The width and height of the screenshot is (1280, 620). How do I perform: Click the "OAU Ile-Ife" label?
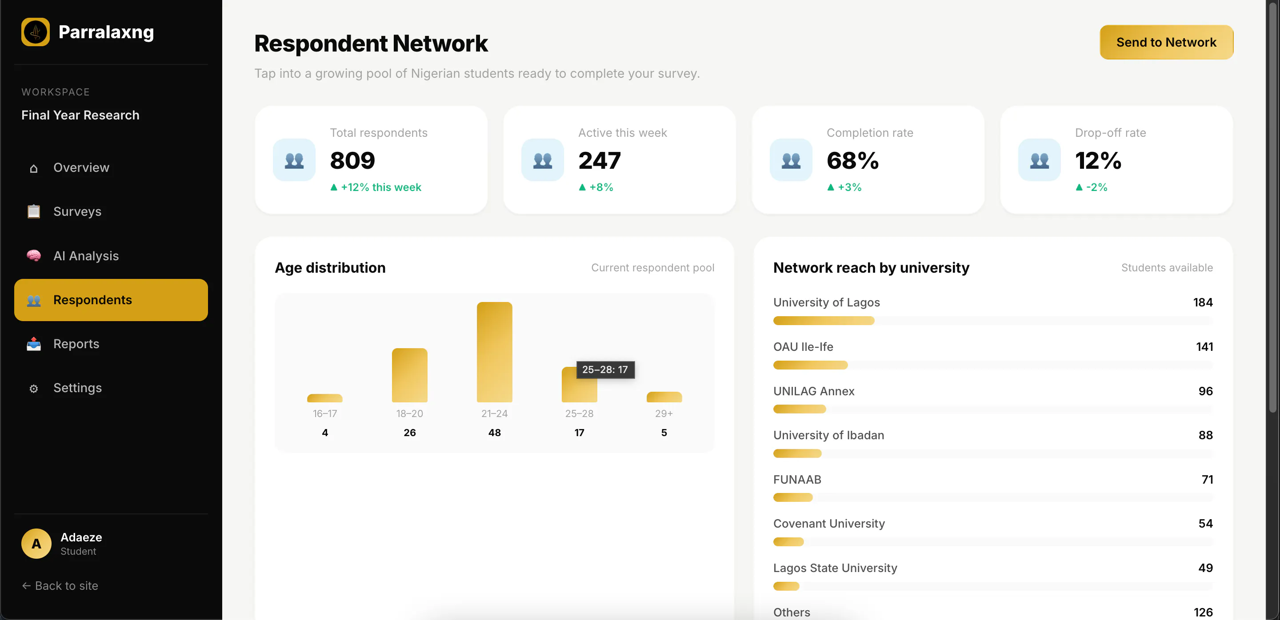803,347
